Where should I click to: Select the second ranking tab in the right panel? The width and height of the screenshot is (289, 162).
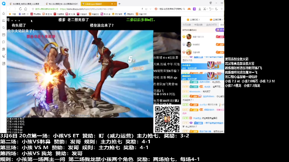pos(198,25)
